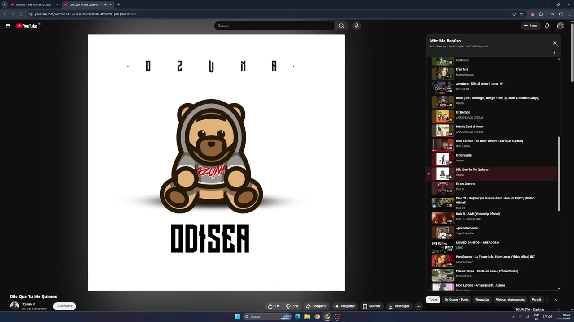Image resolution: width=574 pixels, height=322 pixels.
Task: Open Windows Start menu
Action: click(237, 317)
